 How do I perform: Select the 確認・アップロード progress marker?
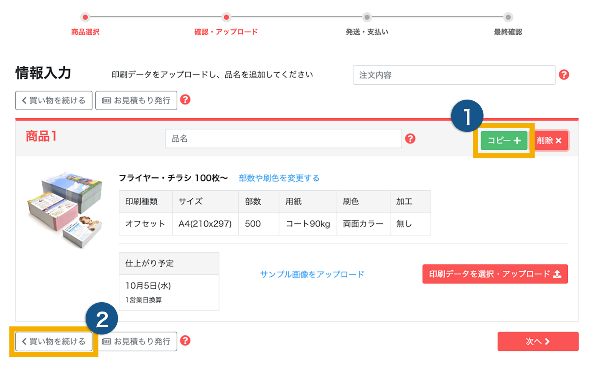[x=226, y=18]
